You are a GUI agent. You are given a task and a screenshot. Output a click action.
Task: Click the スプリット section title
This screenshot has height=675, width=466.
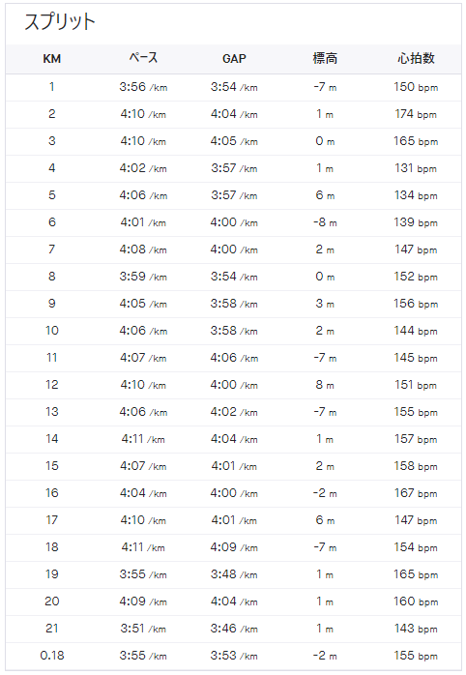[x=59, y=21]
